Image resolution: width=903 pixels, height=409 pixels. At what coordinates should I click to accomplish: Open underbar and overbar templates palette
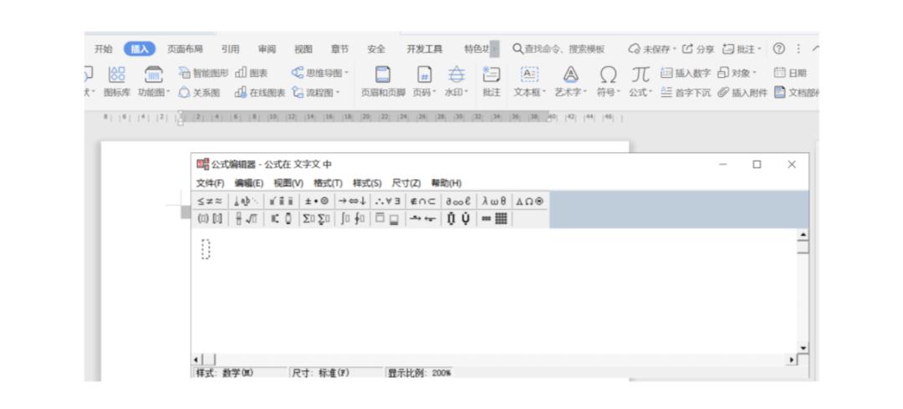click(x=388, y=218)
